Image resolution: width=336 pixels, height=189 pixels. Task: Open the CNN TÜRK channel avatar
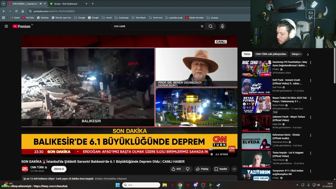(x=25, y=169)
